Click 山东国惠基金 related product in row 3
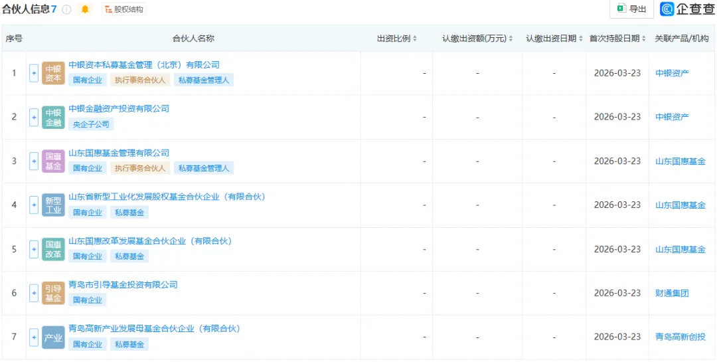Image resolution: width=717 pixels, height=362 pixels. [680, 161]
